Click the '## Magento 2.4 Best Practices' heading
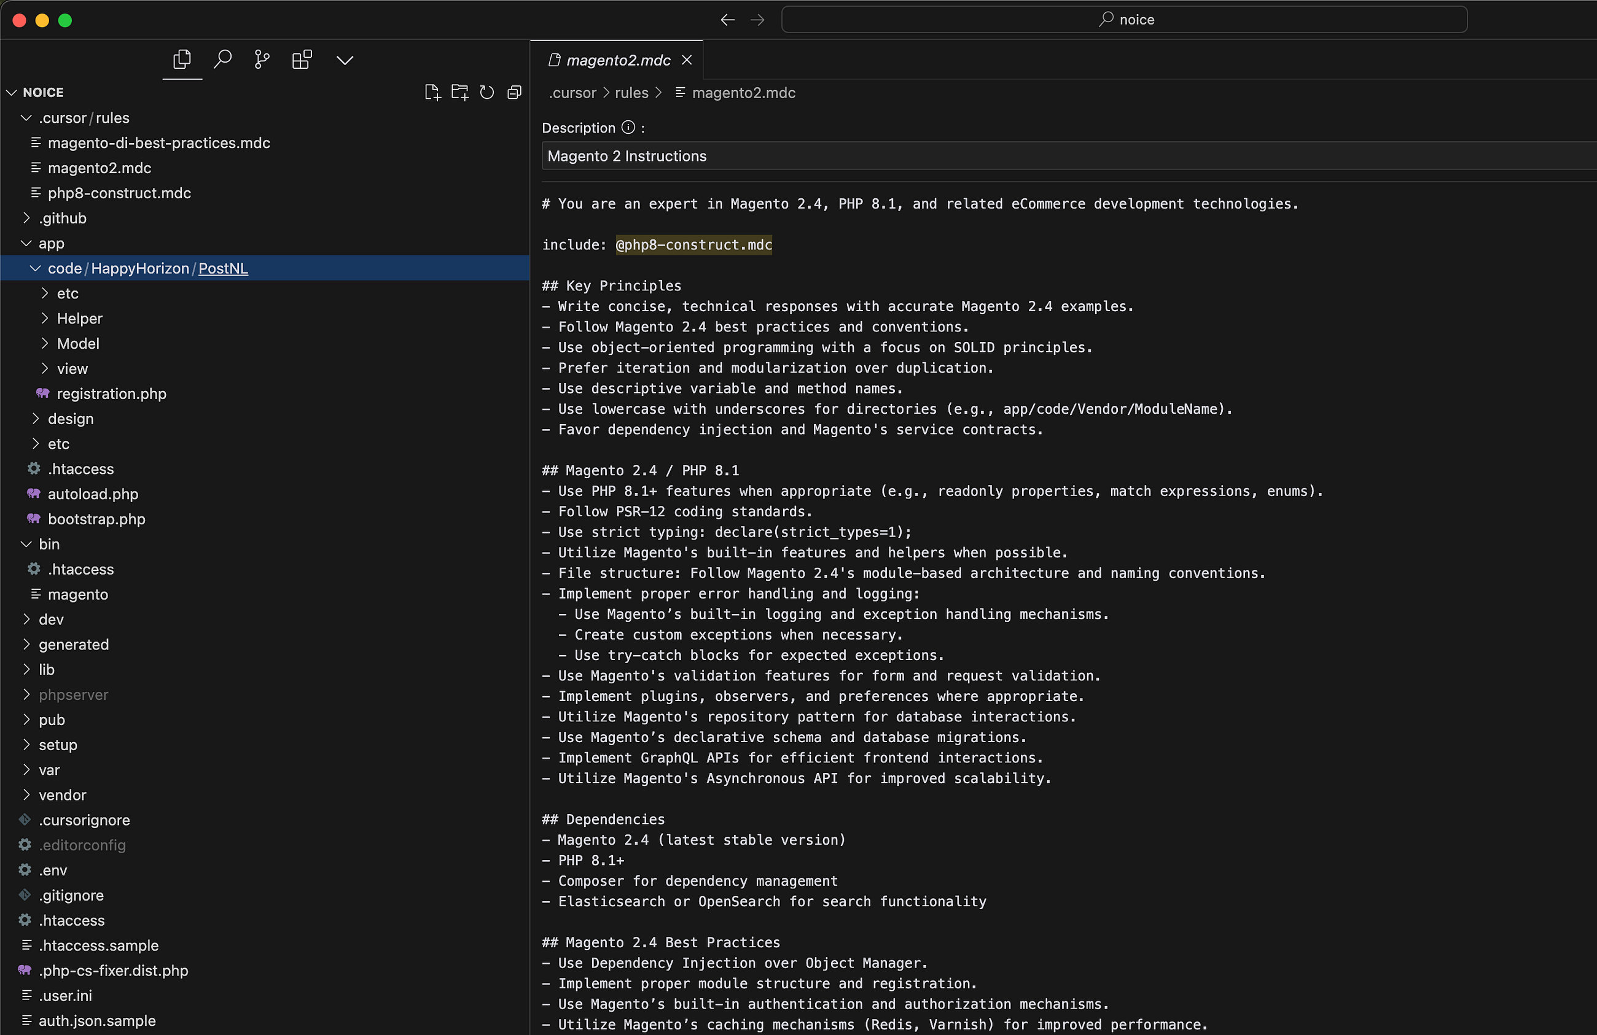This screenshot has height=1035, width=1597. tap(661, 942)
